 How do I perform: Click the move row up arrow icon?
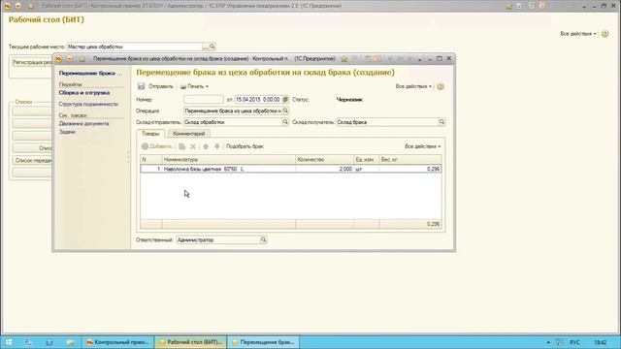coord(206,146)
